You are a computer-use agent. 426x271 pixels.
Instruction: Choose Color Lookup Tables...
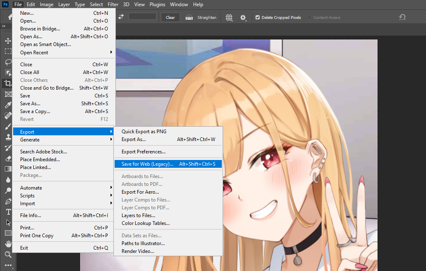click(x=168, y=223)
